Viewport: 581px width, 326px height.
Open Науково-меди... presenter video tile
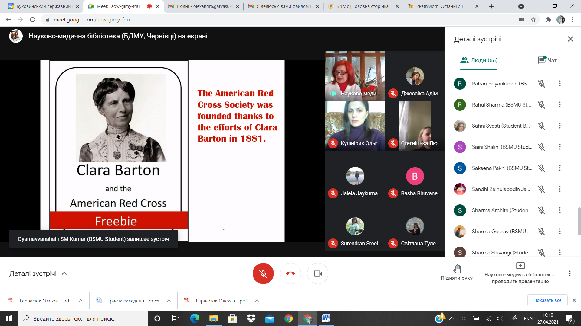coord(355,76)
